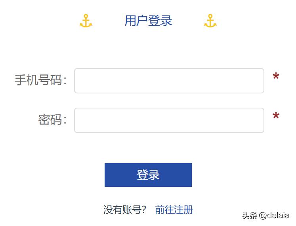Image resolution: width=296 pixels, height=226 pixels.
Task: Select the anchor icon left of 用户登录
Action: [86, 21]
